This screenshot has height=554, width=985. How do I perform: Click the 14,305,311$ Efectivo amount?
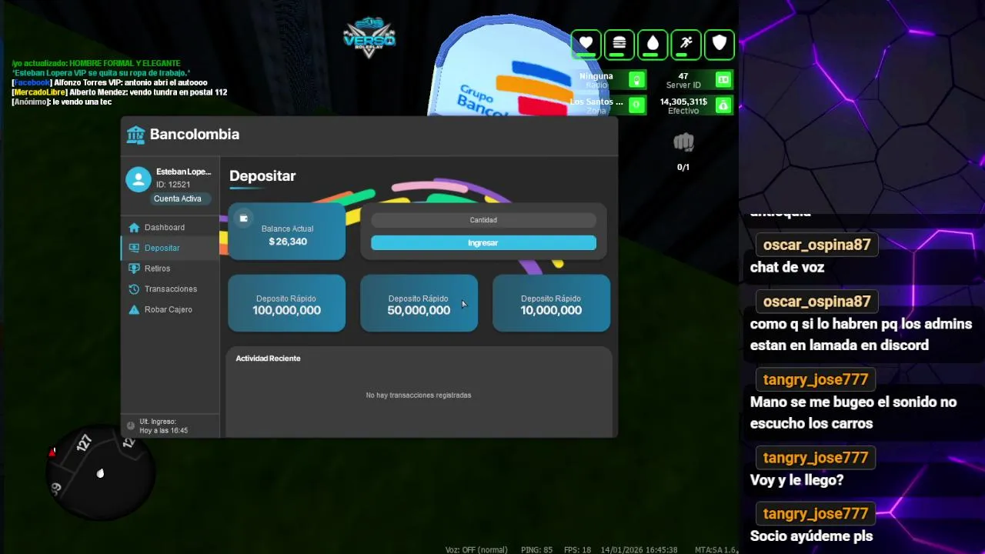(x=683, y=102)
